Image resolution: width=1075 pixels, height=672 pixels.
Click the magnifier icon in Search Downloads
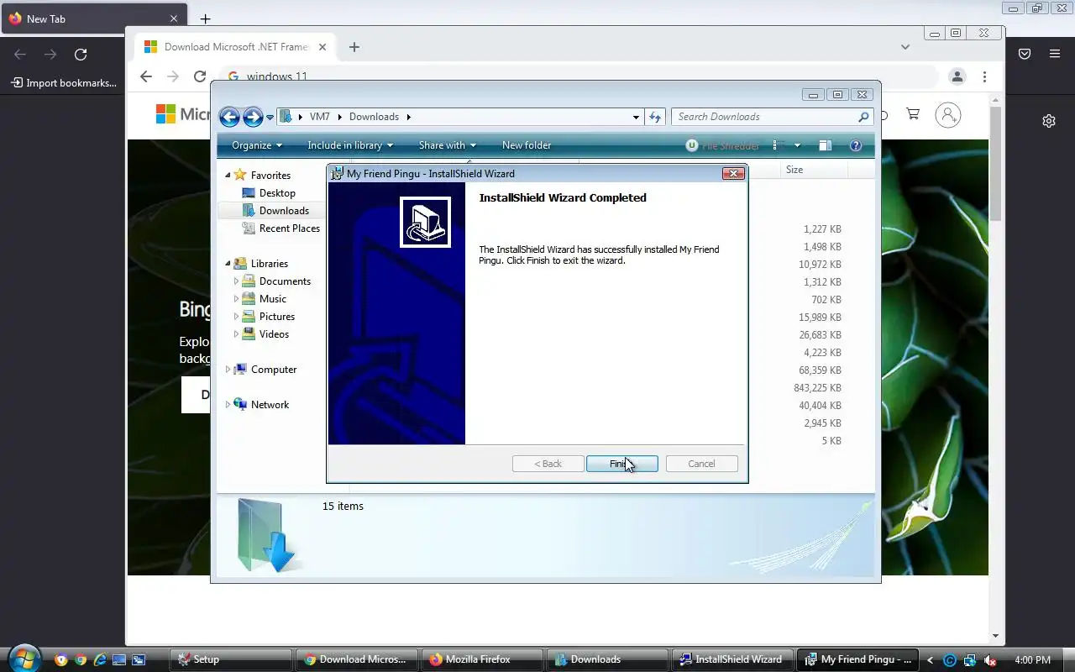(863, 117)
